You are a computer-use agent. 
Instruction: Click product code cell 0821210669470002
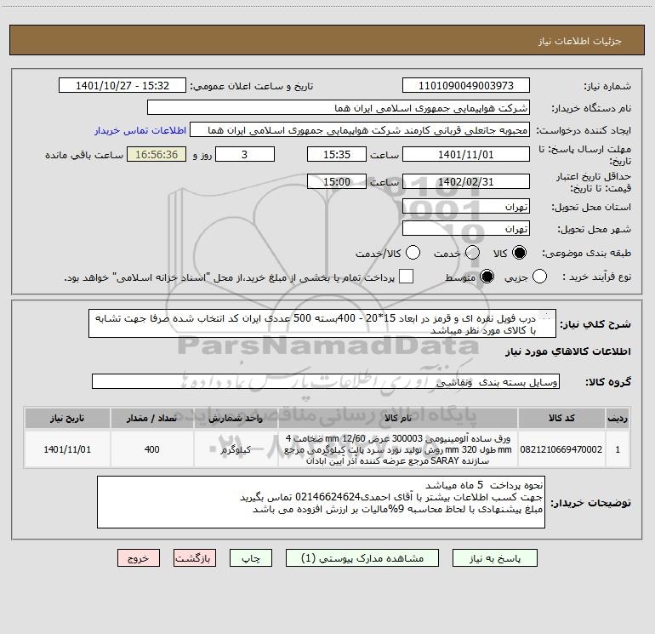click(x=561, y=449)
